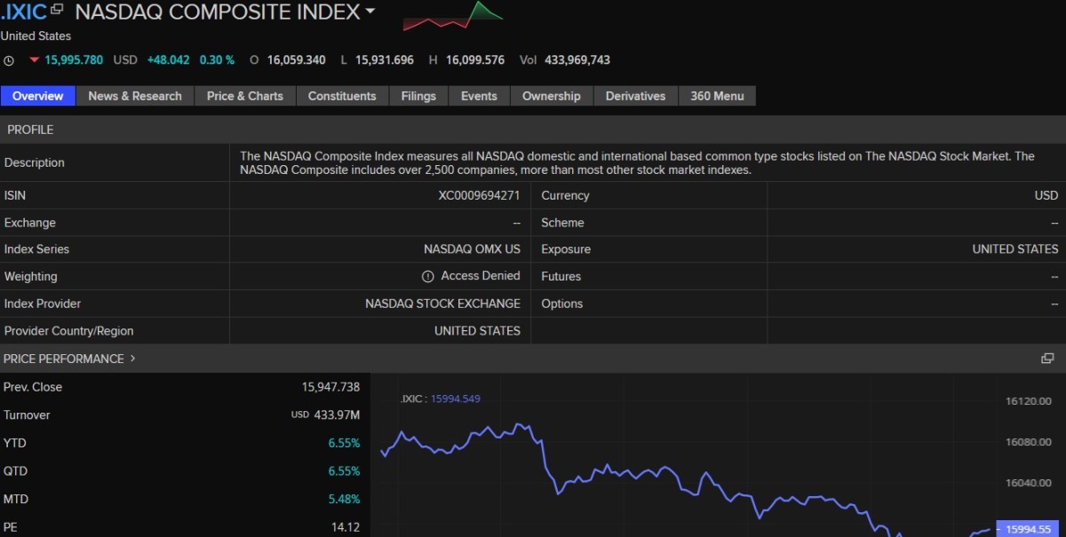Click the 15994.55 price label on chart axis
The width and height of the screenshot is (1066, 537).
(1030, 529)
